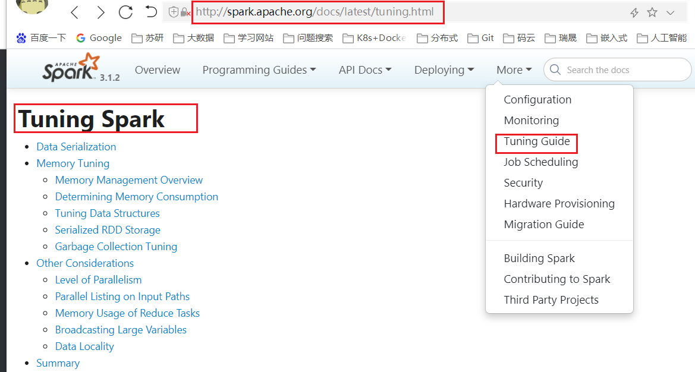The image size is (695, 372).
Task: Open the 百度一下 bookmark
Action: (41, 38)
